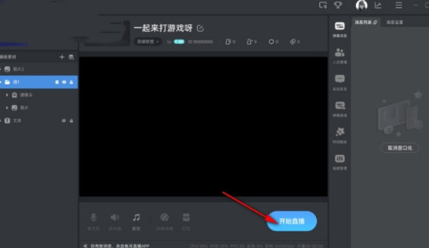Select the 摄像头 camera source row
The image size is (429, 248).
(x=39, y=95)
